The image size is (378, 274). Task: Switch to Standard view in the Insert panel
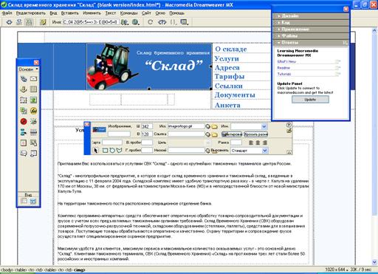point(24,201)
